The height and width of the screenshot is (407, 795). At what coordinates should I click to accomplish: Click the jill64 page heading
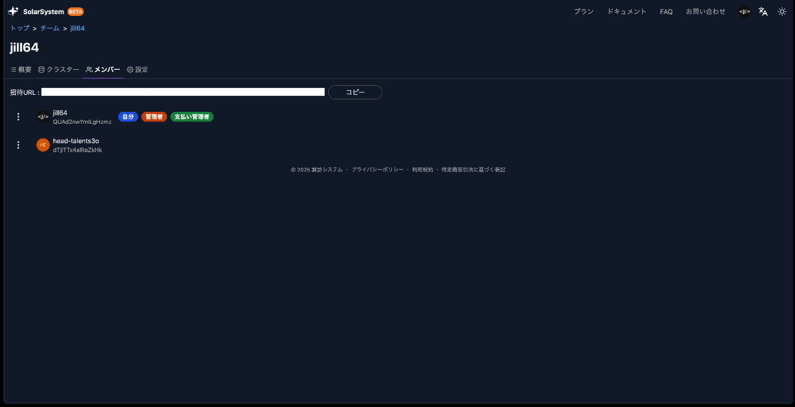[x=24, y=48]
